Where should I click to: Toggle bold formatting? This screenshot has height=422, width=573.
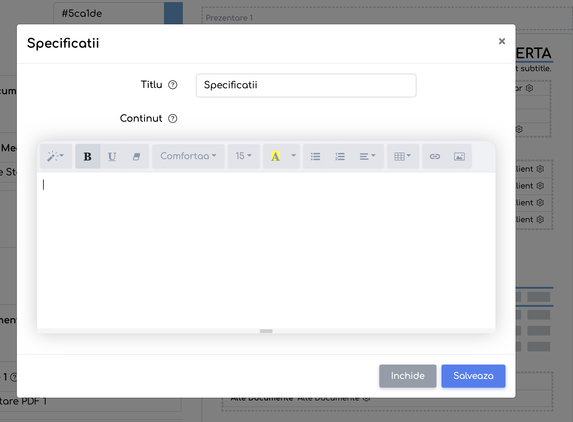tap(87, 156)
